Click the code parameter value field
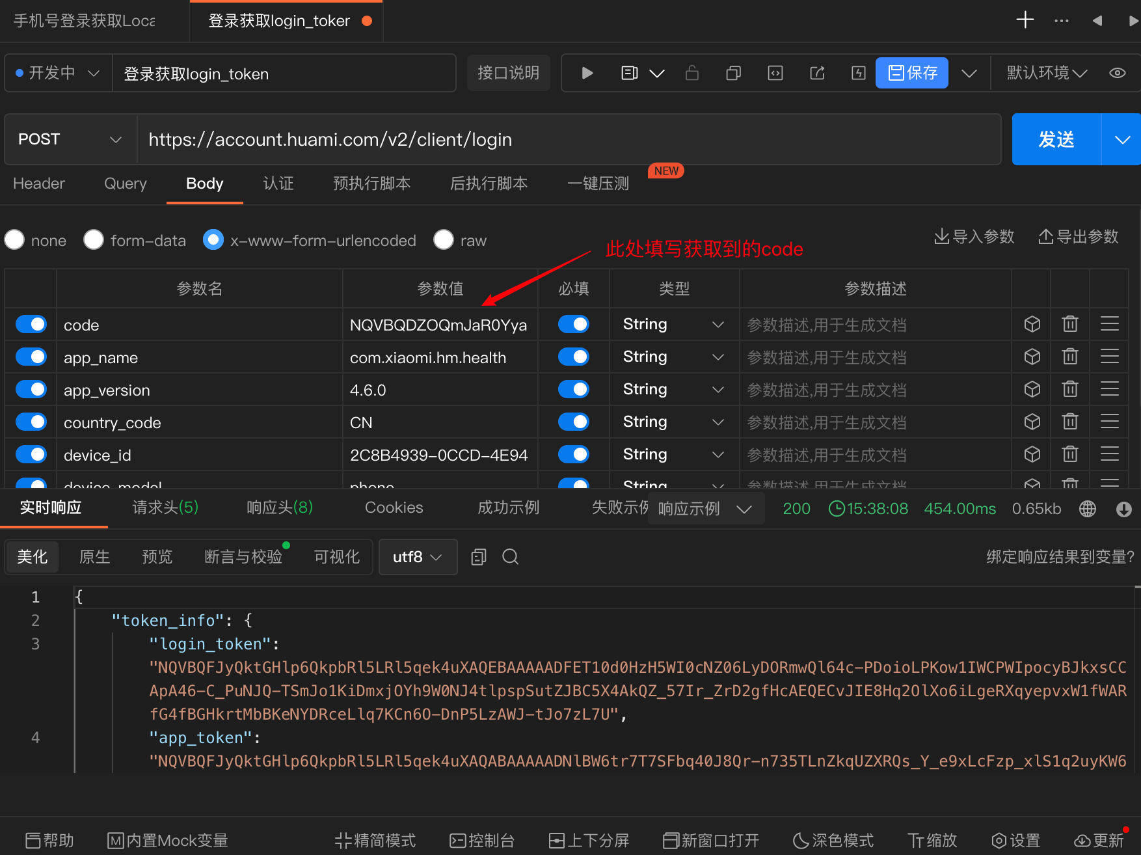This screenshot has height=855, width=1141. [x=440, y=324]
